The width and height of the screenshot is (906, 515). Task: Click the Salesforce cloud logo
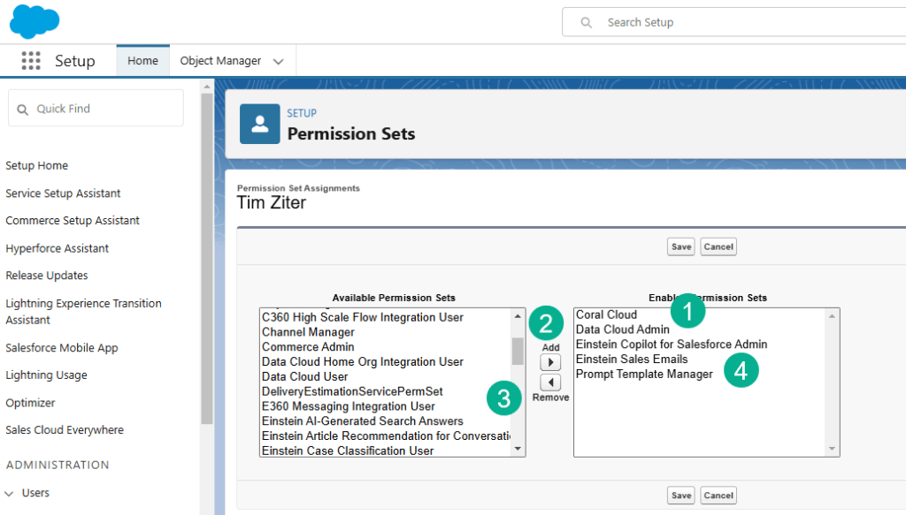click(x=35, y=21)
